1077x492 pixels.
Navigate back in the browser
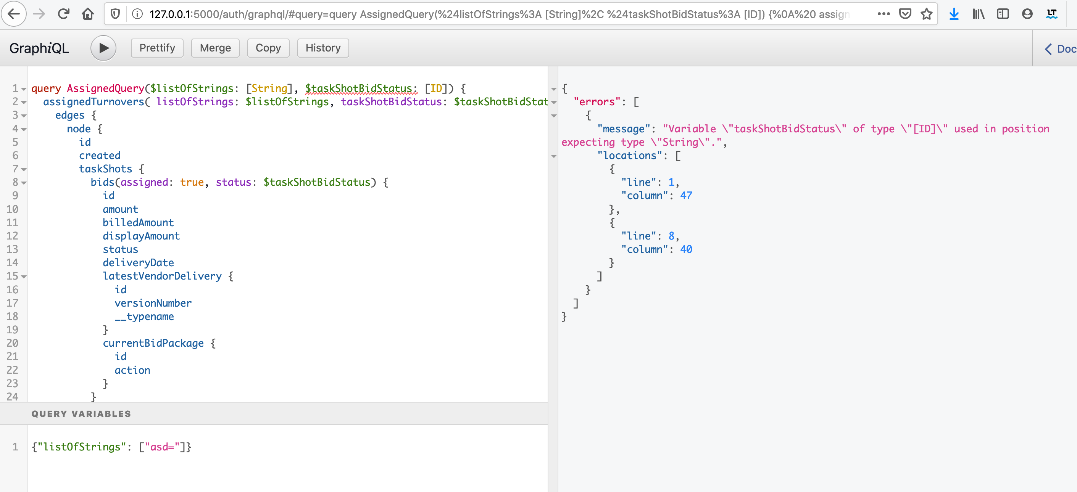pyautogui.click(x=14, y=14)
